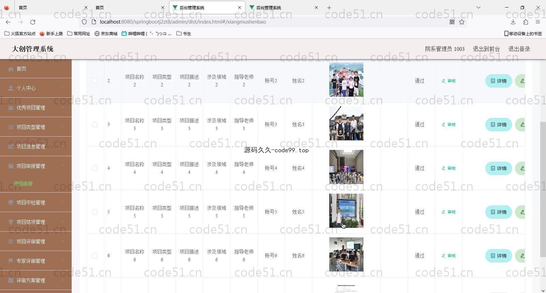Click 审核 link in row 3
The height and width of the screenshot is (293, 546).
click(x=449, y=125)
